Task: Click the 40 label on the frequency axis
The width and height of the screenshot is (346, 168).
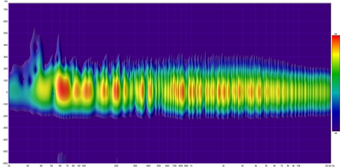Action: pyautogui.click(x=41, y=165)
